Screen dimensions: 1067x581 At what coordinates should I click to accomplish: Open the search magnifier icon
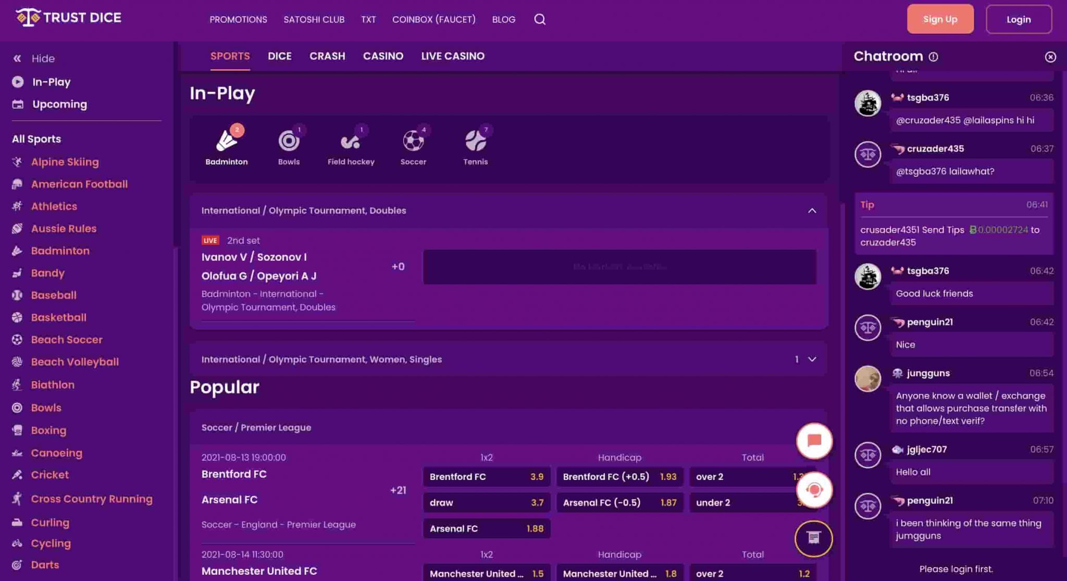pyautogui.click(x=540, y=19)
